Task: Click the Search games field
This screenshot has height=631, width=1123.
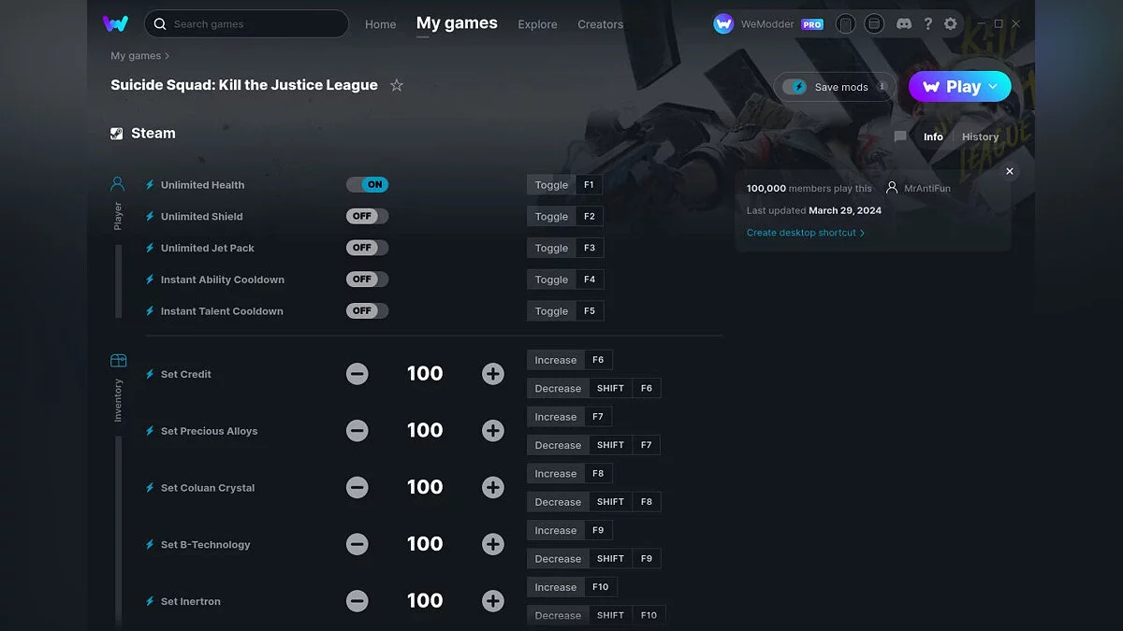Action: 247,23
